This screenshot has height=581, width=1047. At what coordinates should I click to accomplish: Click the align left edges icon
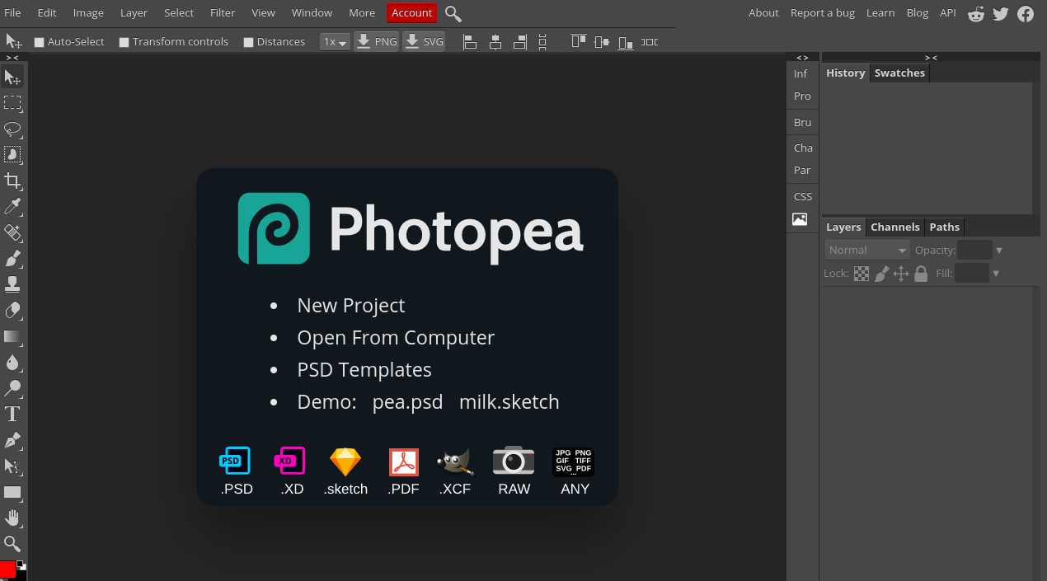[470, 41]
